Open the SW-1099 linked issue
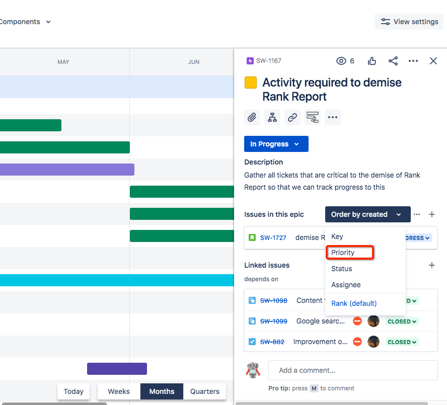The height and width of the screenshot is (405, 447). (274, 321)
